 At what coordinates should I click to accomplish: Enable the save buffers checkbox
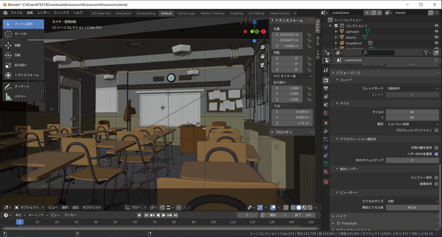click(436, 177)
